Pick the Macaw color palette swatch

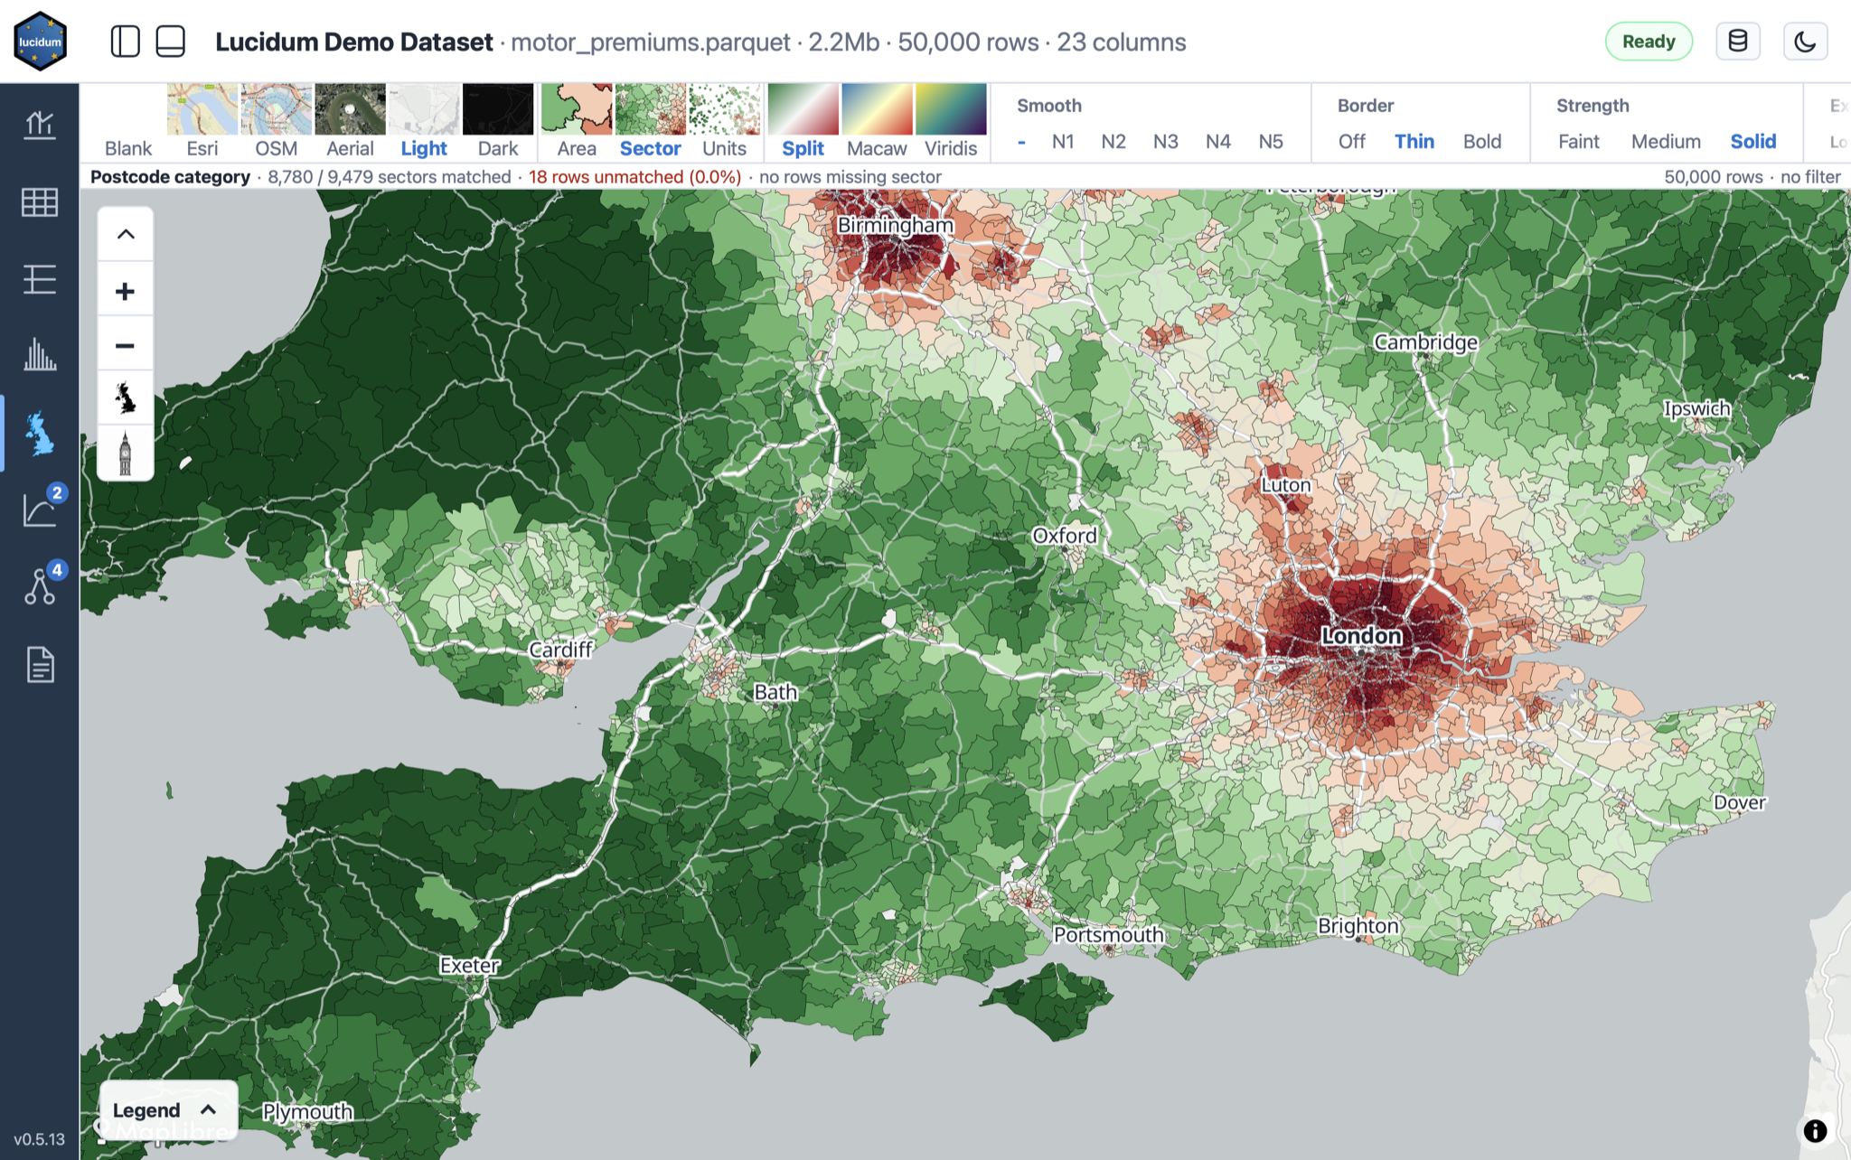[877, 123]
